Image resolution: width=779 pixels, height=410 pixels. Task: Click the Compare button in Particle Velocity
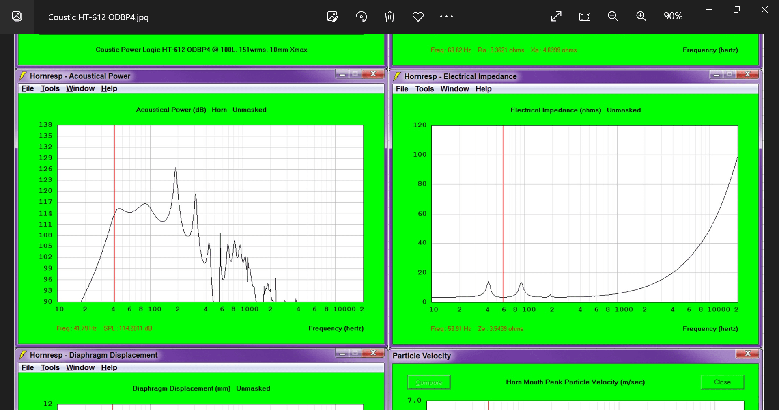click(429, 382)
